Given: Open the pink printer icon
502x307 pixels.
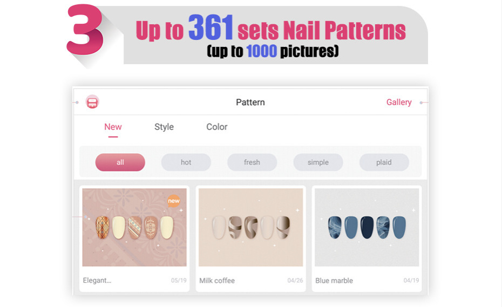Looking at the screenshot, I should [92, 102].
